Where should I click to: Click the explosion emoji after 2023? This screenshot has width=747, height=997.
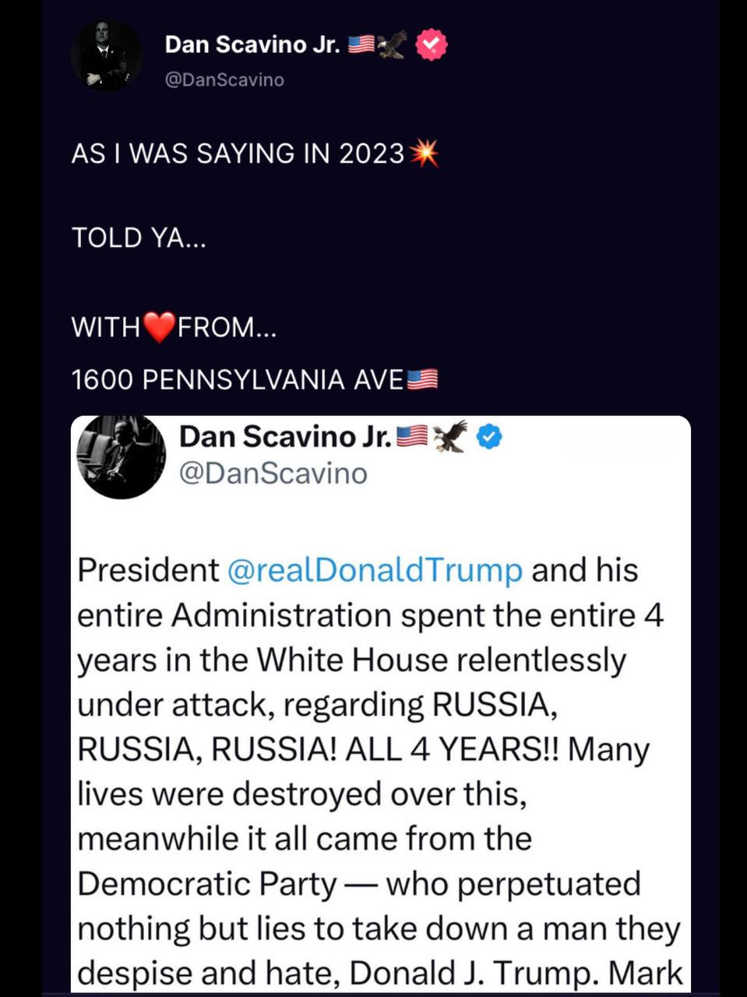point(424,153)
